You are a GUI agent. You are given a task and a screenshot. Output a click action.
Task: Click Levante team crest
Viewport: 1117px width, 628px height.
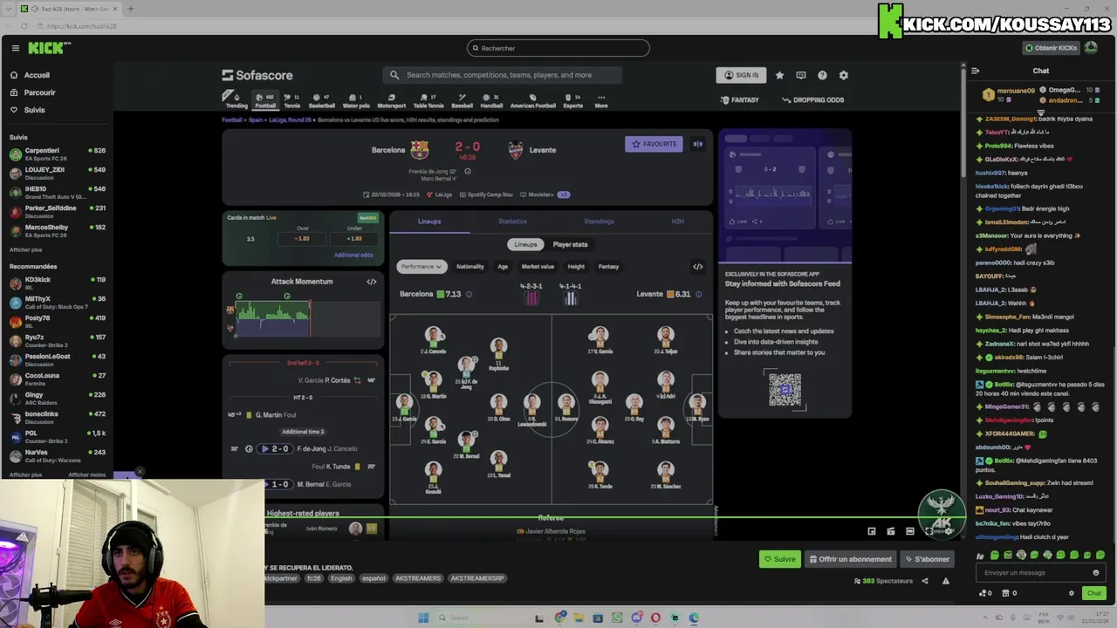click(x=515, y=150)
